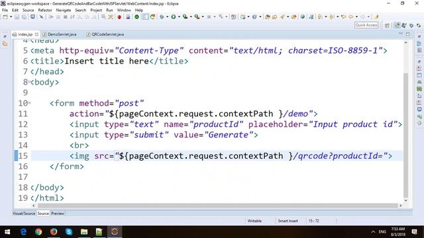Click the Save All toolbar icon

24,17
